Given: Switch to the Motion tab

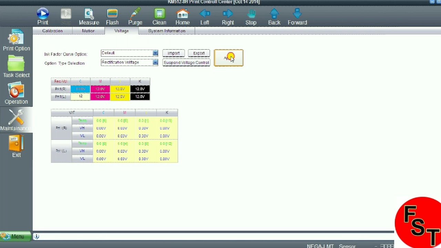Looking at the screenshot, I should [88, 31].
